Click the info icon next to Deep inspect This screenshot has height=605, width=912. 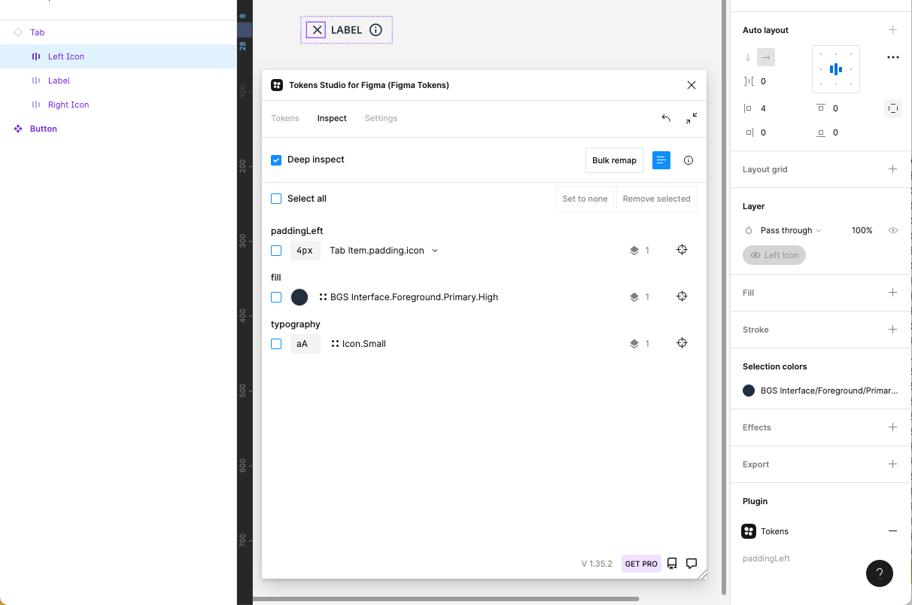coord(689,160)
